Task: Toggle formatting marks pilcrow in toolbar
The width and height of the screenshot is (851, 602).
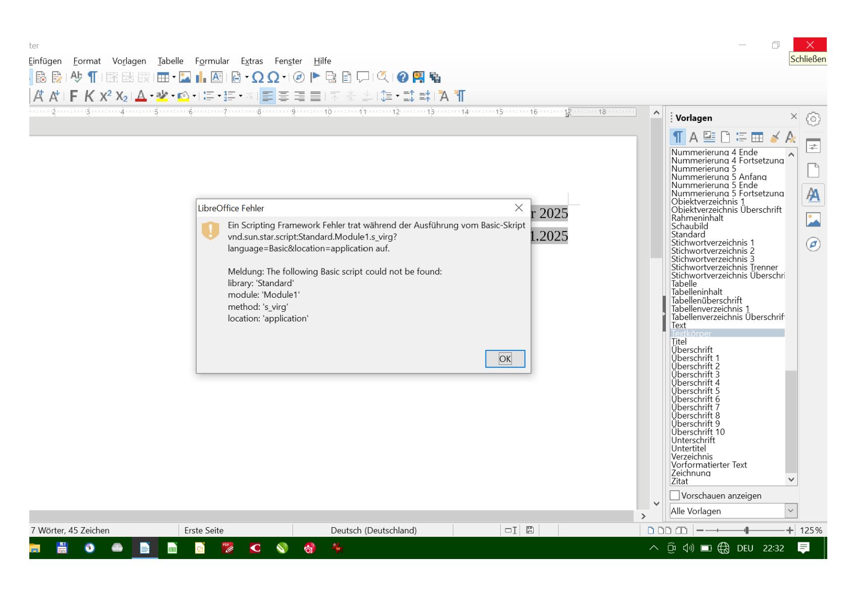Action: [92, 77]
